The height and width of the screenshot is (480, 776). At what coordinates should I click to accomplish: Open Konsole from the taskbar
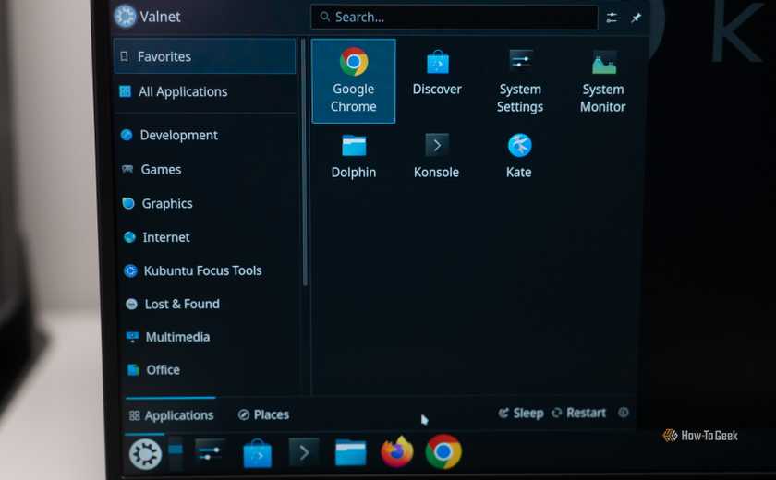point(303,451)
